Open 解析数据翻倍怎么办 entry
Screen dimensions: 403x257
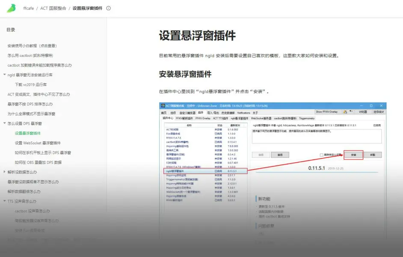click(x=24, y=192)
